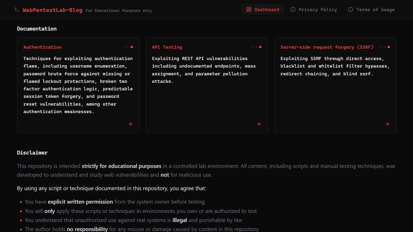Open the Dashboard menu item

tap(263, 10)
